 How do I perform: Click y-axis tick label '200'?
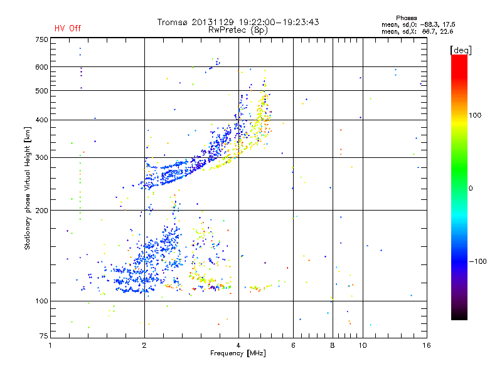pyautogui.click(x=42, y=211)
